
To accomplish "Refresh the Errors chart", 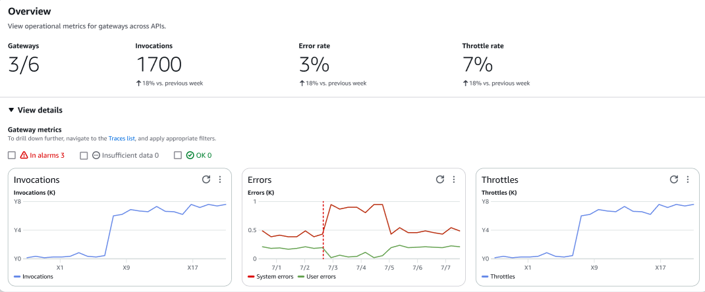I will click(440, 180).
